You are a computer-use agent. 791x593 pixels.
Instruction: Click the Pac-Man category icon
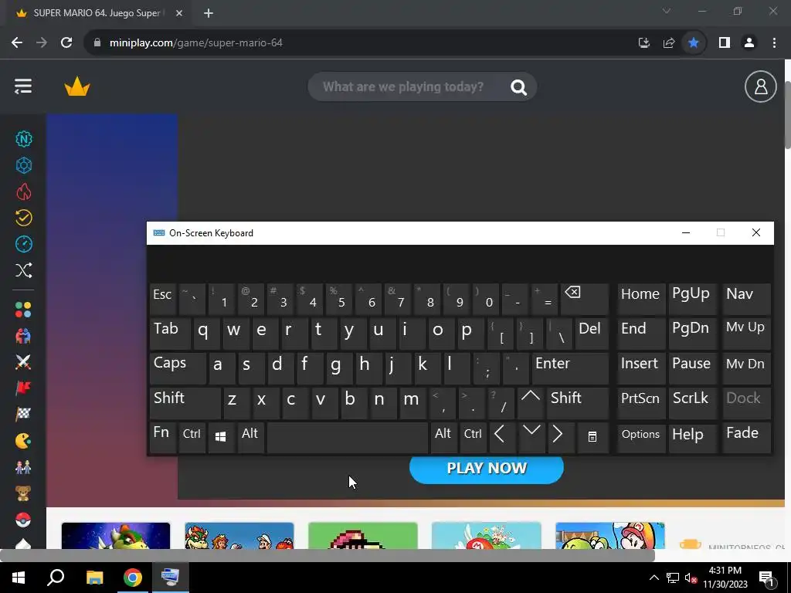(x=23, y=441)
